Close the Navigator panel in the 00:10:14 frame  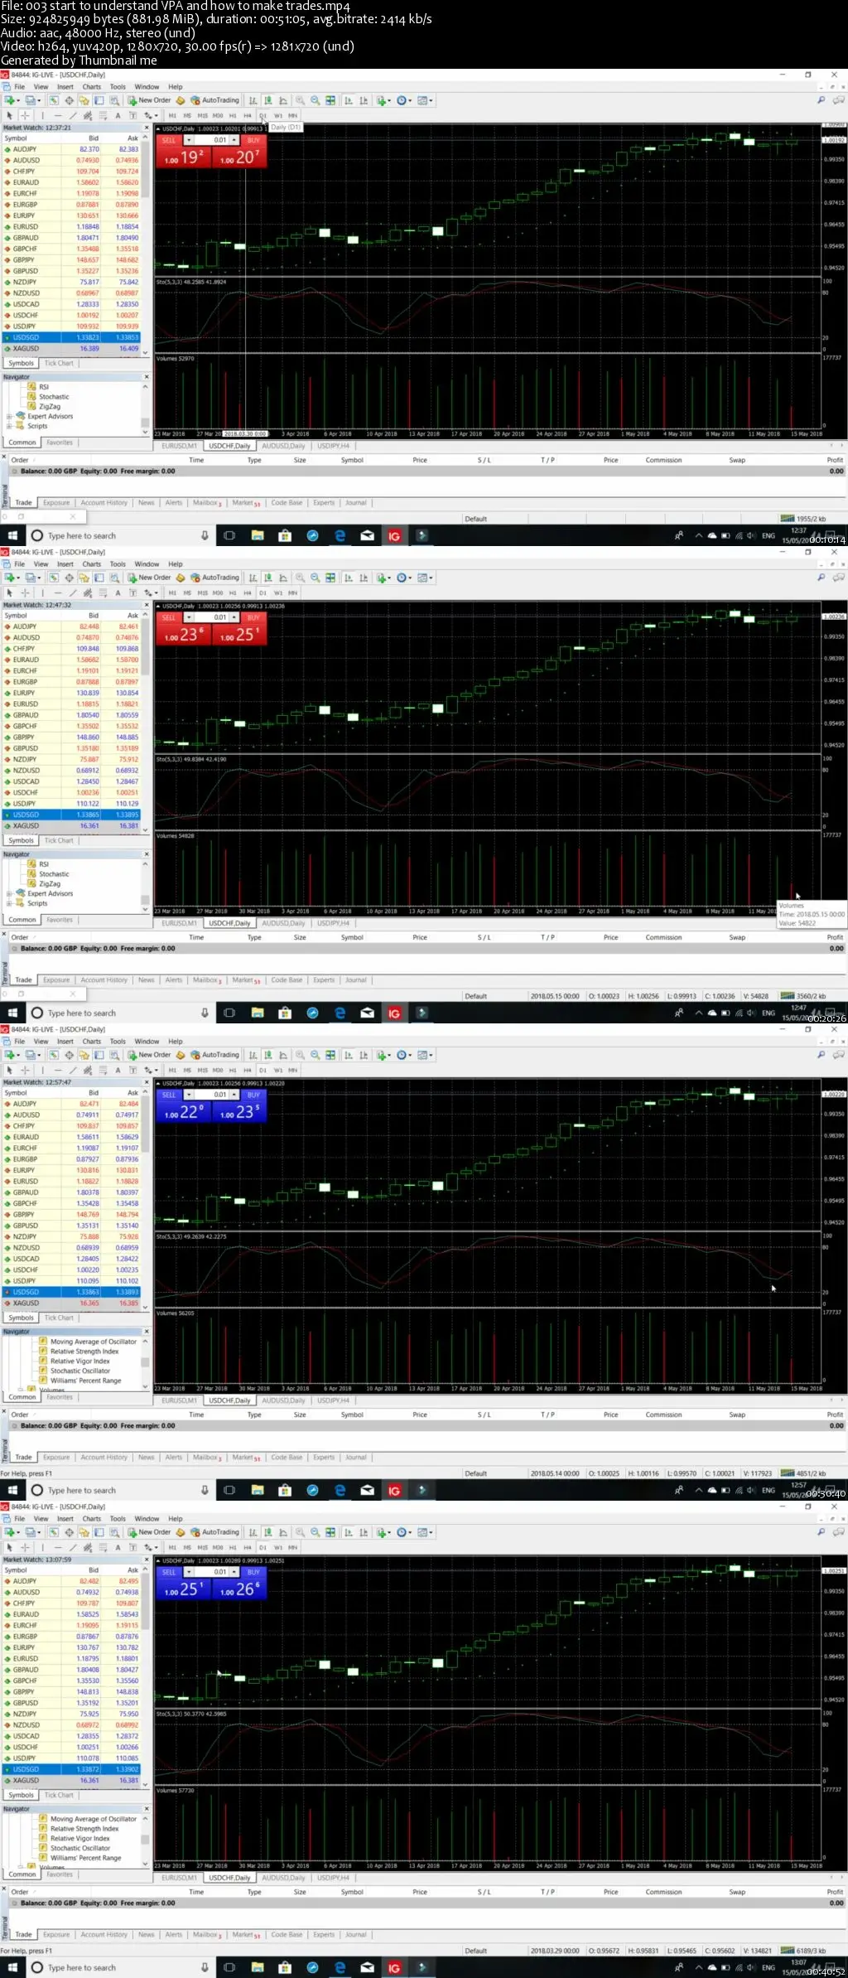tap(146, 377)
